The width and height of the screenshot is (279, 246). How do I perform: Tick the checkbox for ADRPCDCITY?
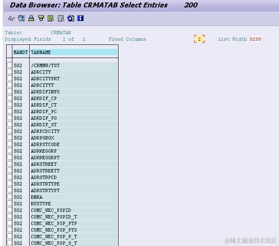(x=9, y=131)
